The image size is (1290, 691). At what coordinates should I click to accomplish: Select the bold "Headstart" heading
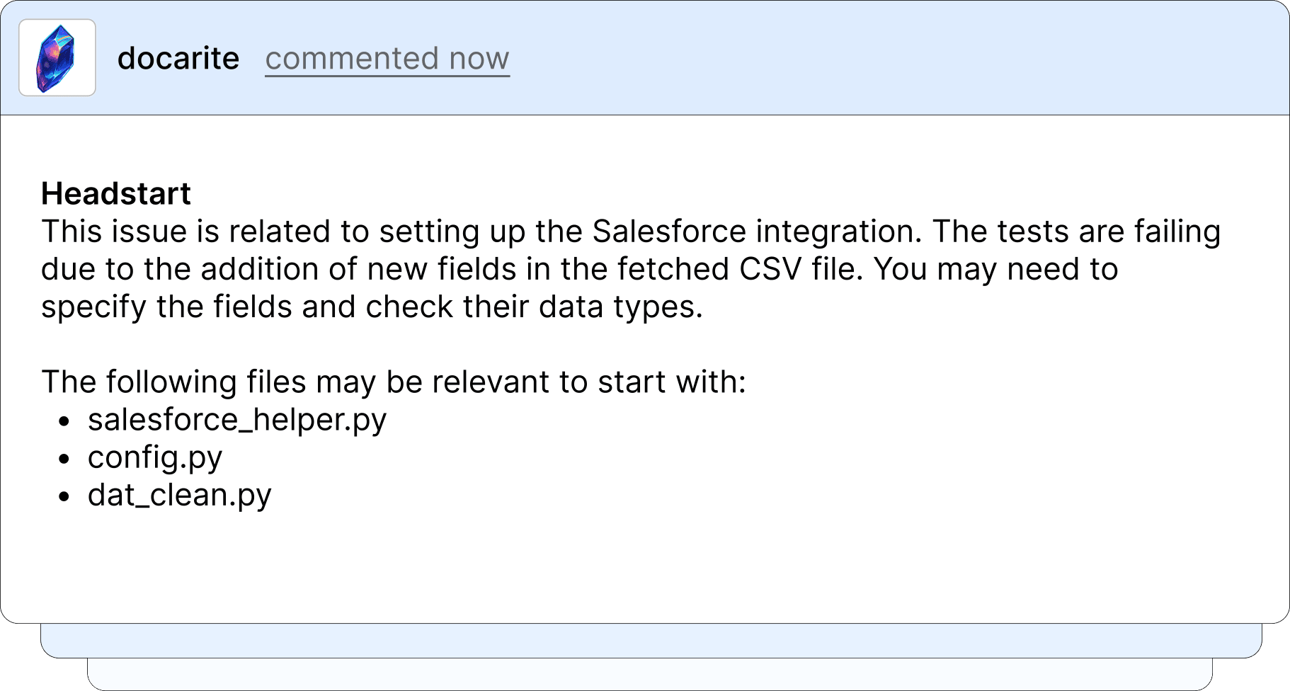116,193
